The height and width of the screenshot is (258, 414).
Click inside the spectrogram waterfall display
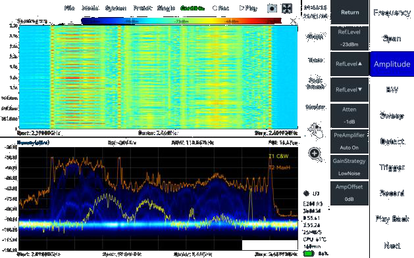tap(159, 77)
